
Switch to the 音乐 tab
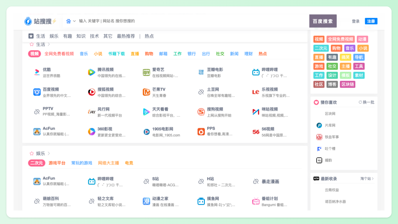84,54
